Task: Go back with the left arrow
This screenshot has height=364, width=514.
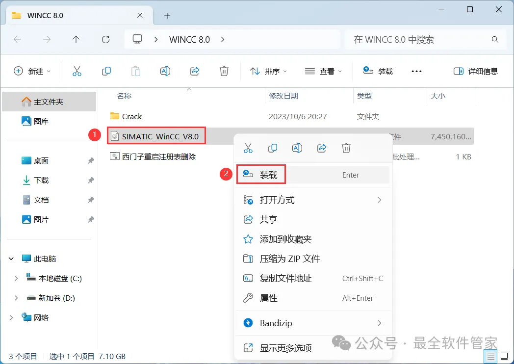Action: click(17, 40)
